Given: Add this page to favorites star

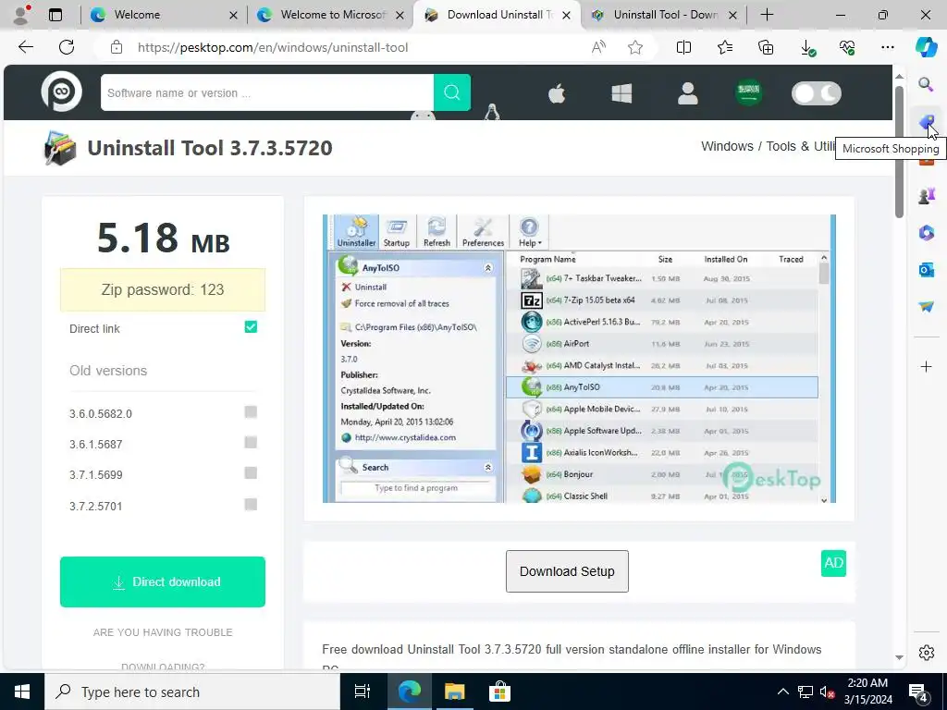Looking at the screenshot, I should click(634, 47).
